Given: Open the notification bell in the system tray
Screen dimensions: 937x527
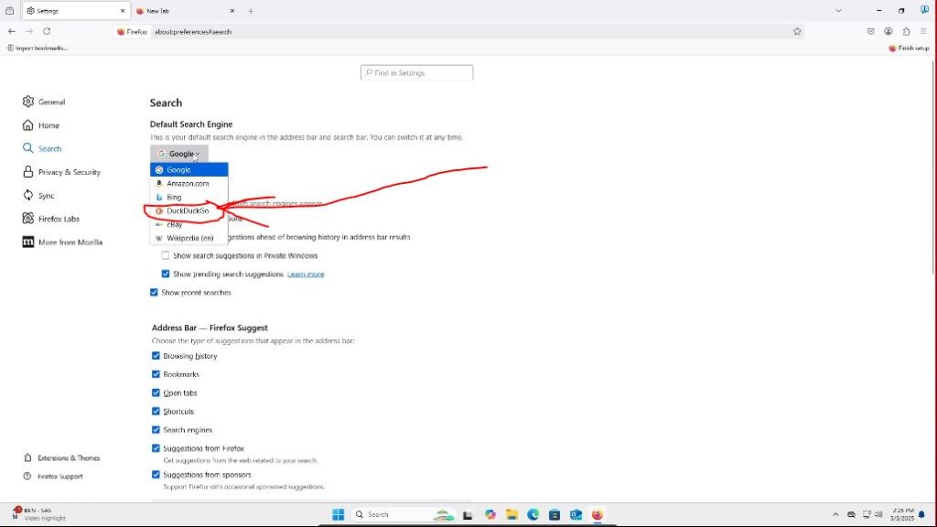Looking at the screenshot, I should 921,514.
